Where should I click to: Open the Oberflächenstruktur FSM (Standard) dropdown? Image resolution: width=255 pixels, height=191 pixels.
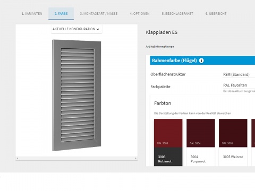pos(239,74)
